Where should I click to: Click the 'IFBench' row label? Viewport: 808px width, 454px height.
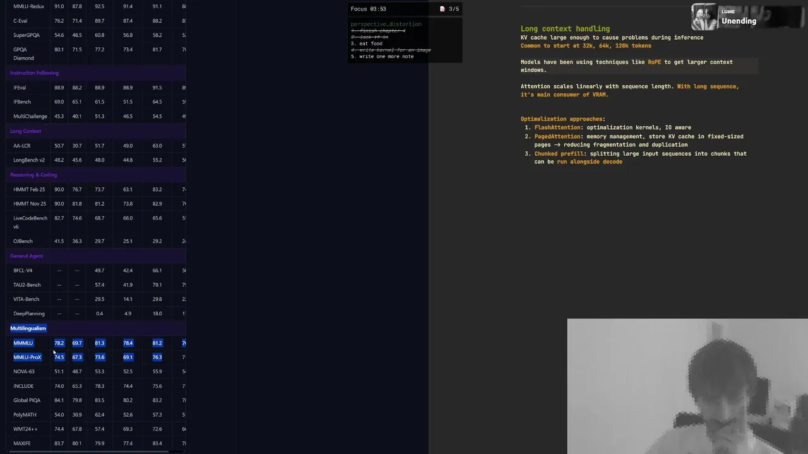click(22, 102)
